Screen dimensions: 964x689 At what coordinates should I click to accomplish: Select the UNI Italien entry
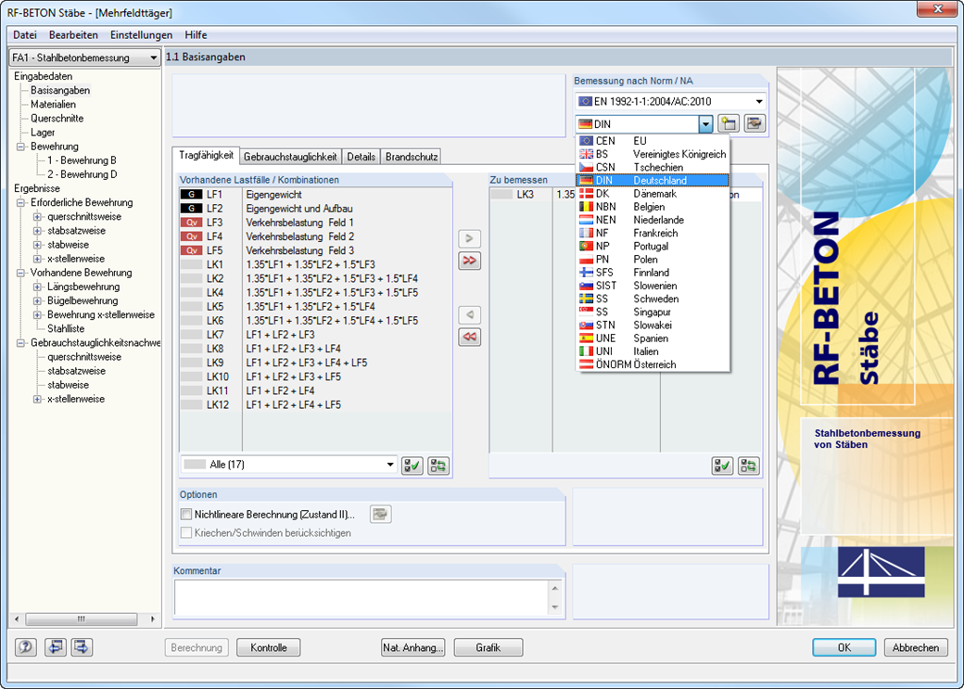tap(653, 351)
